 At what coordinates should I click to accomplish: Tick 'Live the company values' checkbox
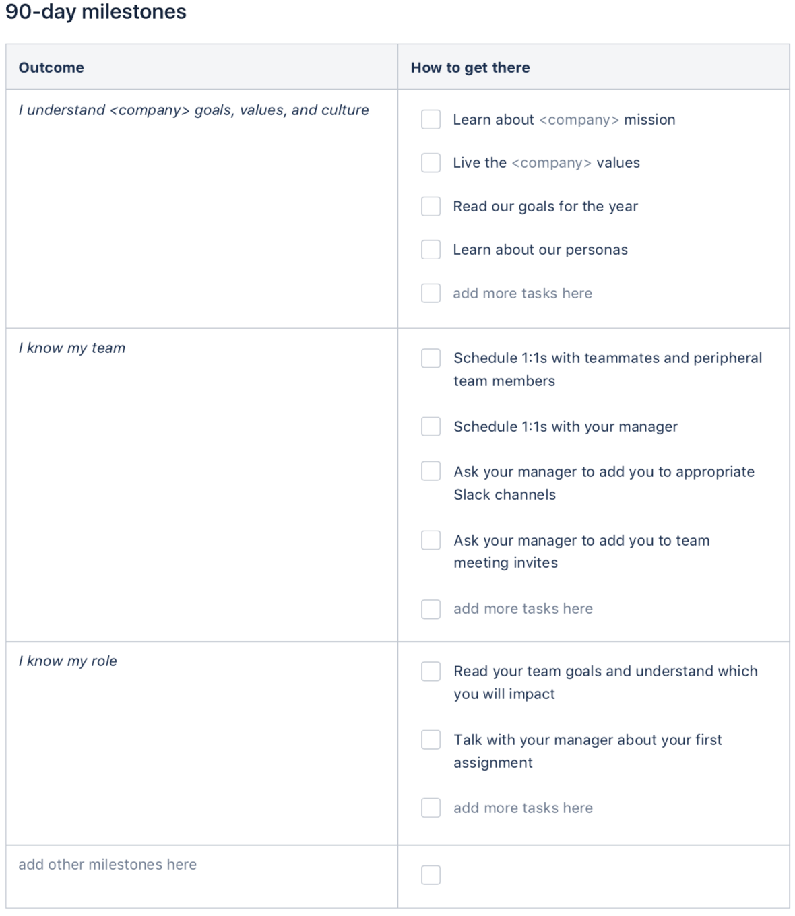click(x=431, y=162)
